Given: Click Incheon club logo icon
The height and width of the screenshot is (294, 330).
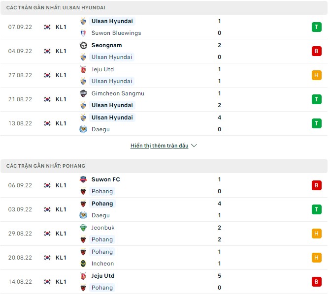Looking at the screenshot, I should click(83, 264).
